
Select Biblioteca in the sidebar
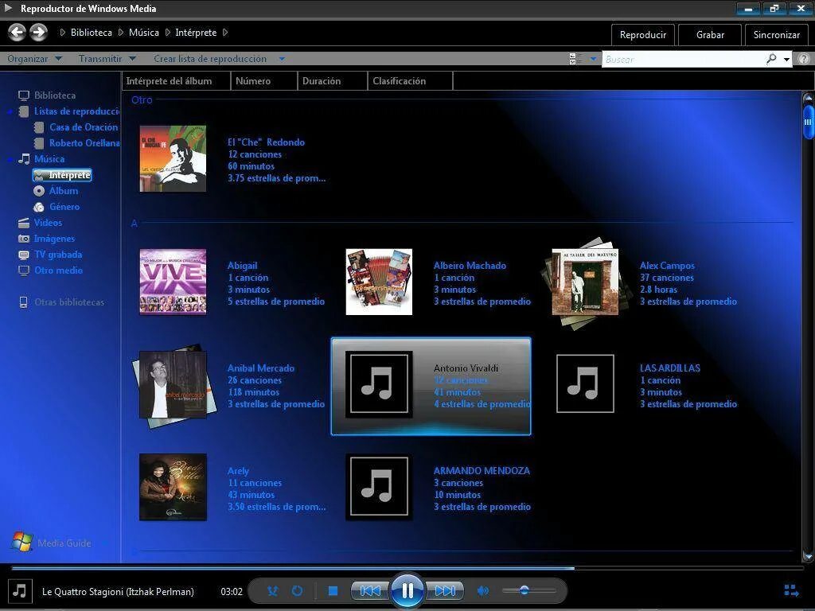tap(55, 95)
